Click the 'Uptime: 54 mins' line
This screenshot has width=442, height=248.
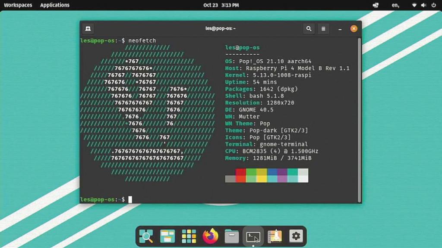[x=251, y=82]
